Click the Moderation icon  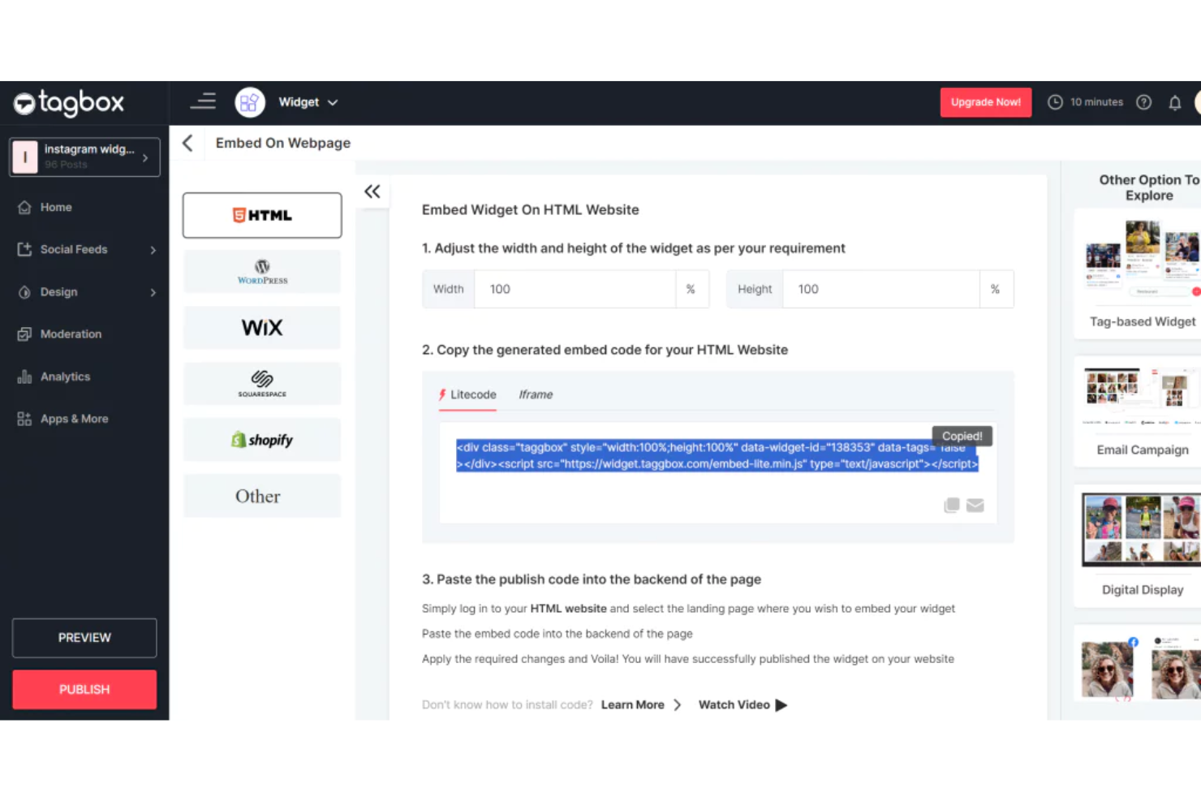[24, 334]
